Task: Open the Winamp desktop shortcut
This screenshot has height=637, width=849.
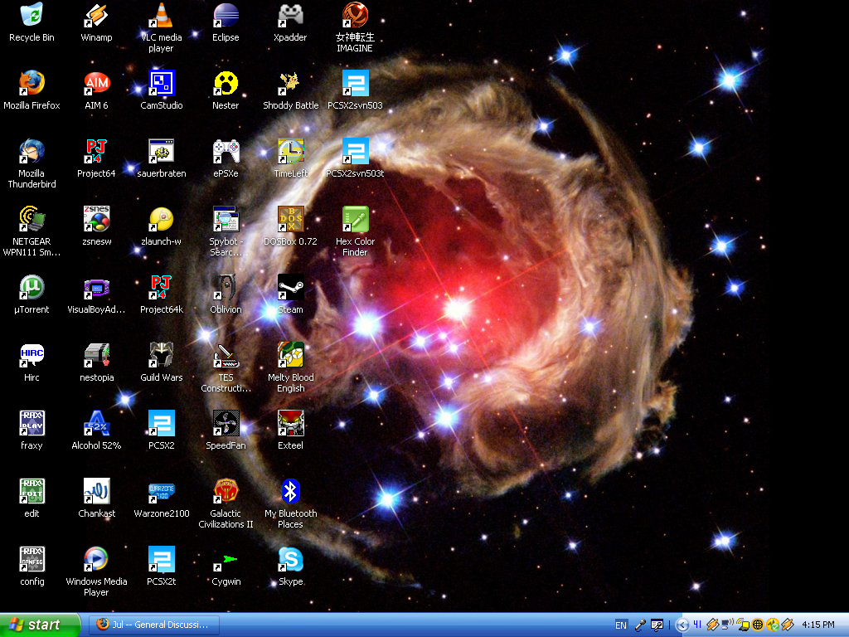Action: (96, 16)
